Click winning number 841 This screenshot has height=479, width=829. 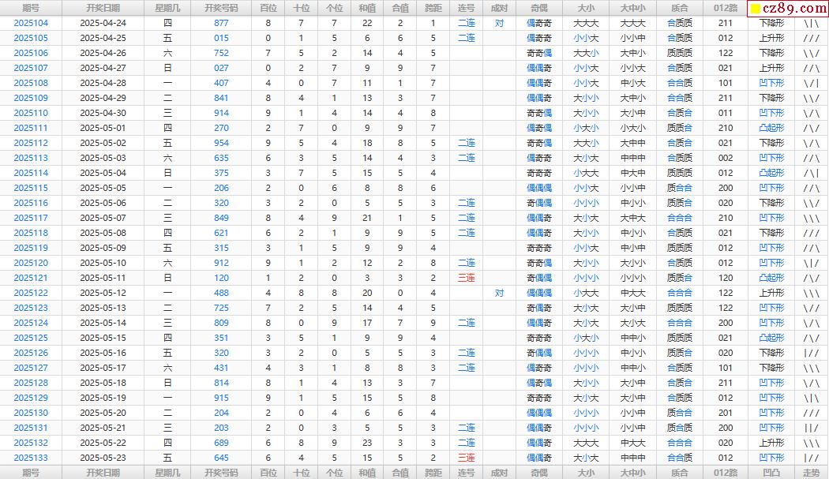(222, 99)
